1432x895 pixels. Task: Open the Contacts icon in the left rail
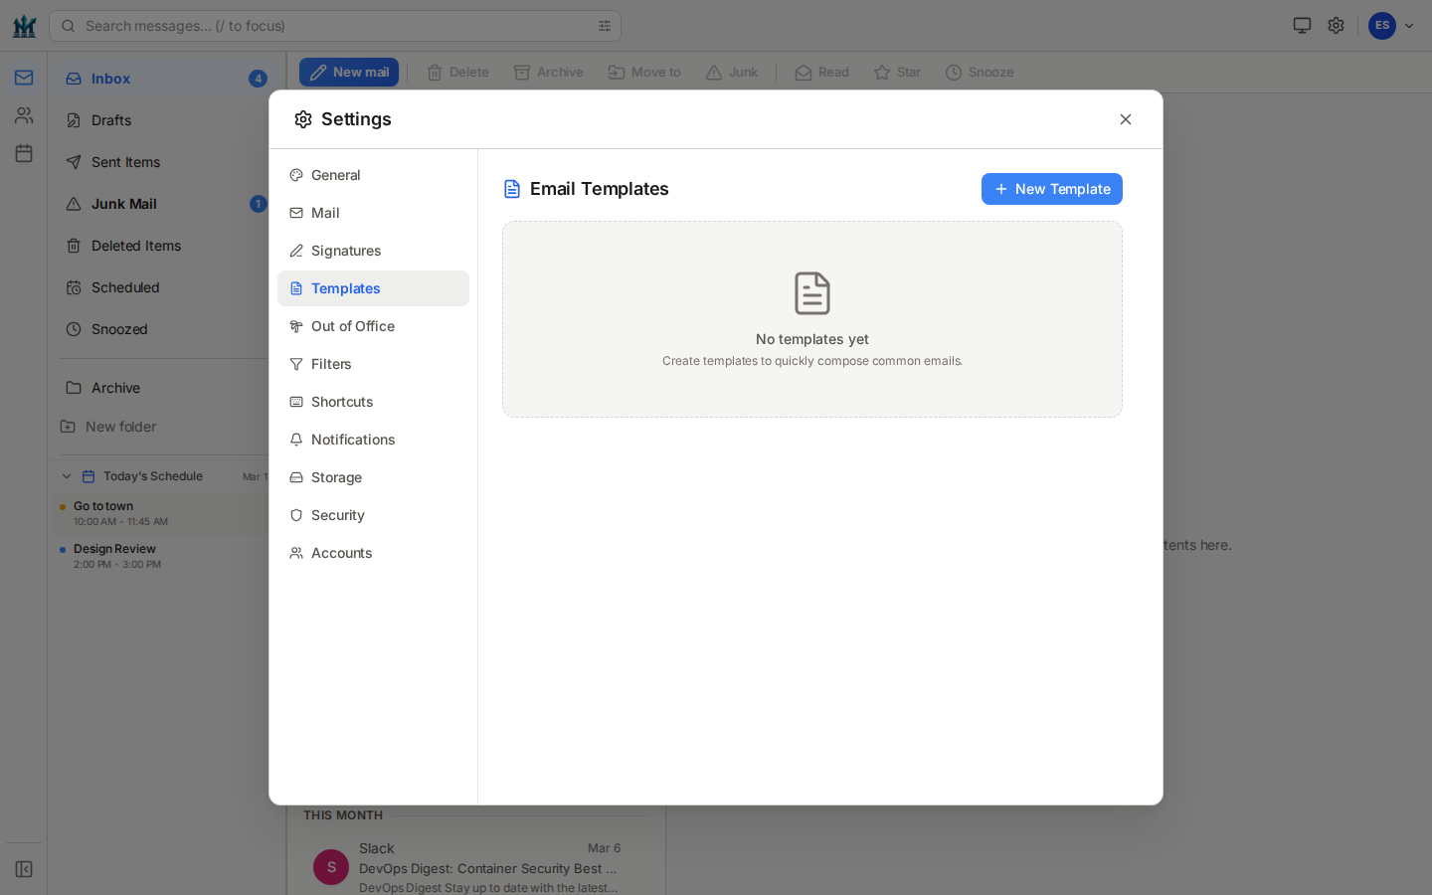(x=23, y=114)
